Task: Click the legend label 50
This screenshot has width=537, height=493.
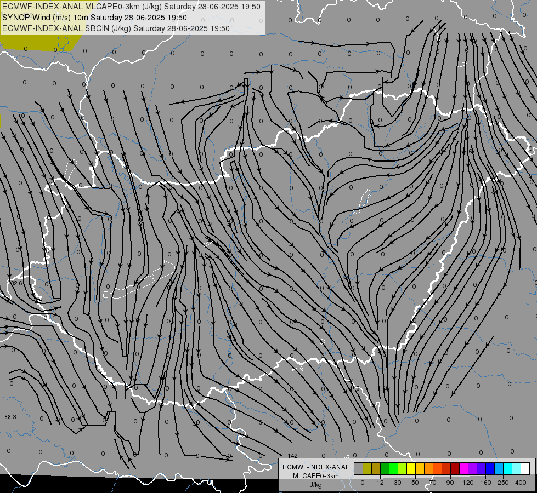Action: coord(415,483)
